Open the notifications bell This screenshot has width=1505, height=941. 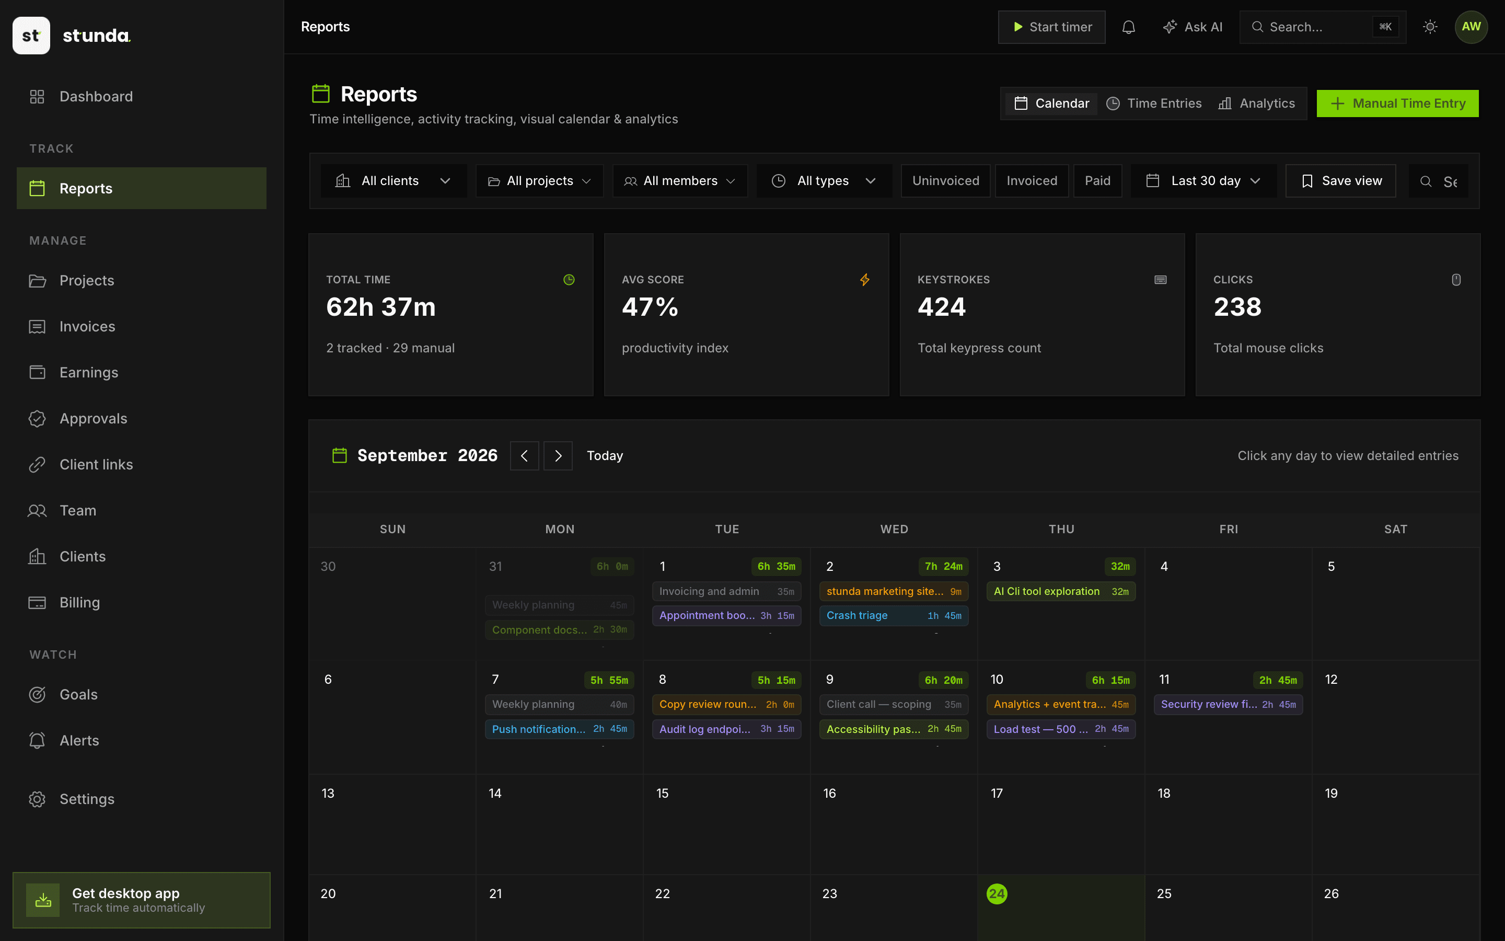pos(1128,27)
